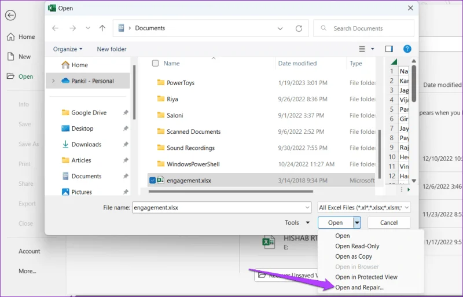Click the File name input field
This screenshot has width=463, height=297.
click(222, 207)
